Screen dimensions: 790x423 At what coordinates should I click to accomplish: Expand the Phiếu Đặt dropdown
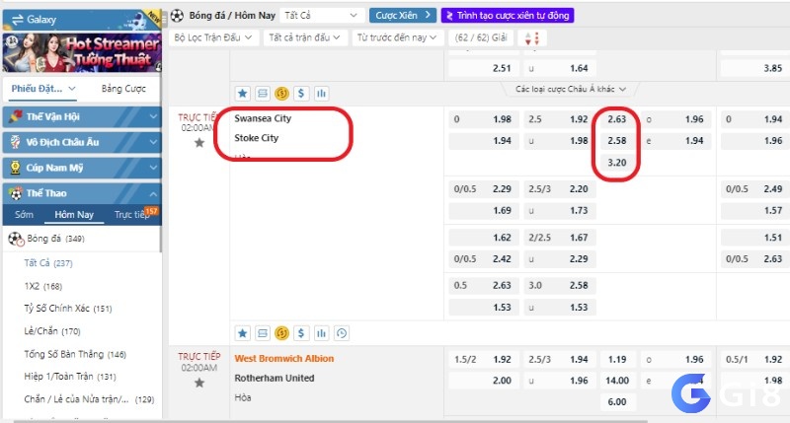click(x=43, y=89)
